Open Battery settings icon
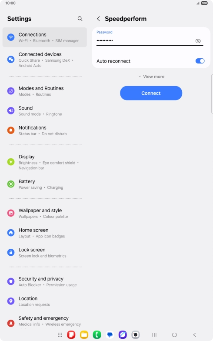 [x=11, y=184]
